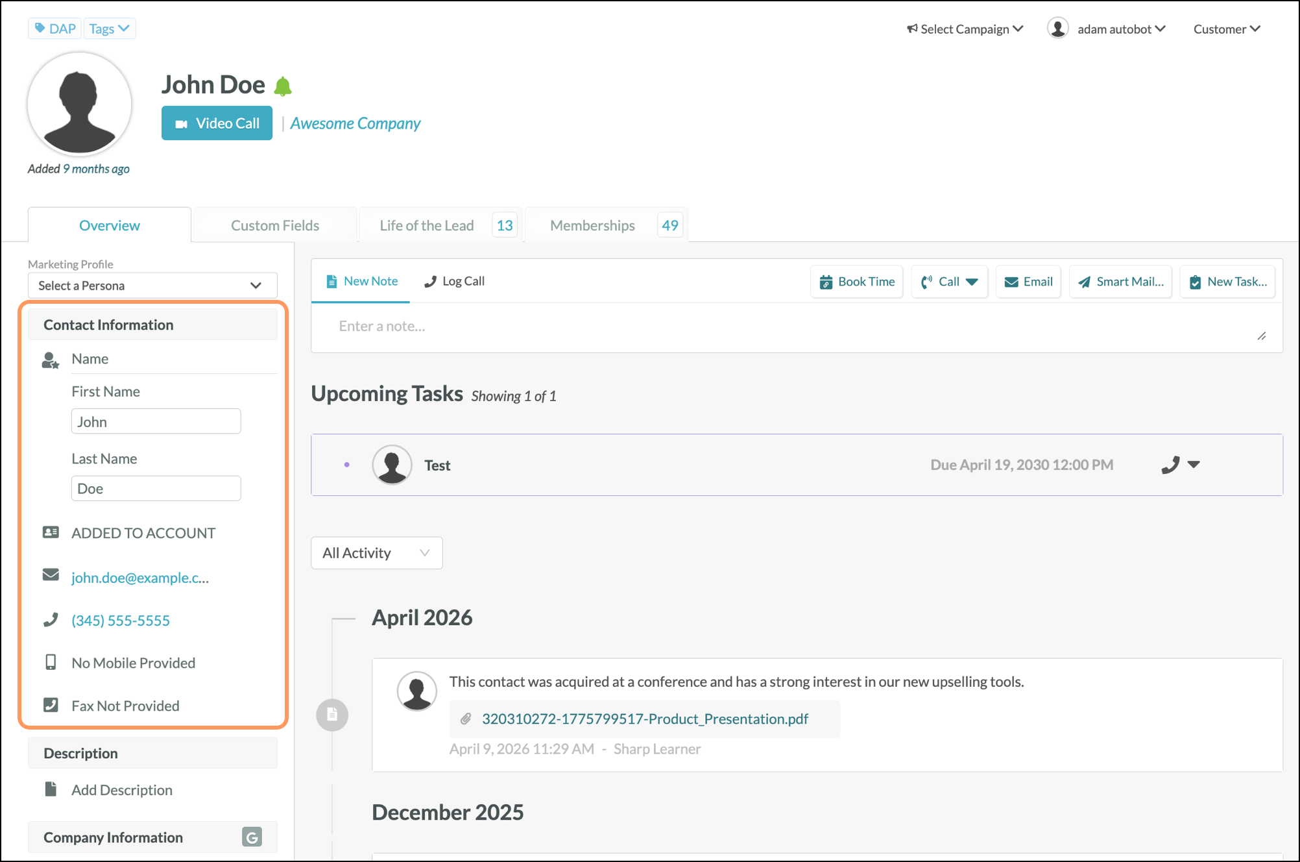Screen dimensions: 1300x862
Task: Click the note icon on the New Note tab
Action: [x=331, y=281]
